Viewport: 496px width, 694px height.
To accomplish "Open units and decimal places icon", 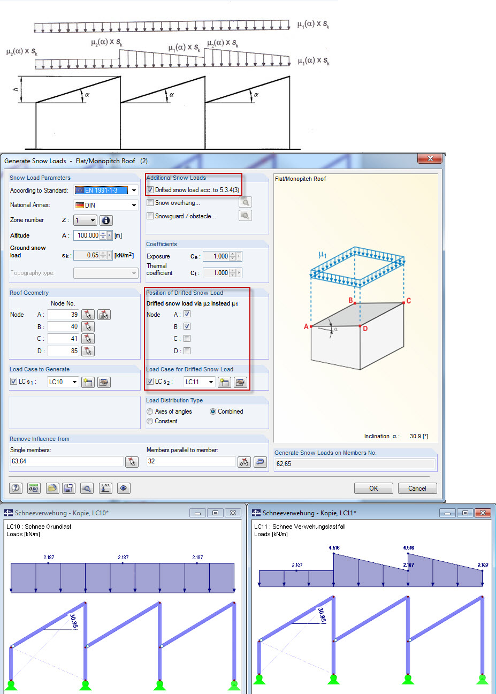I will (x=34, y=488).
